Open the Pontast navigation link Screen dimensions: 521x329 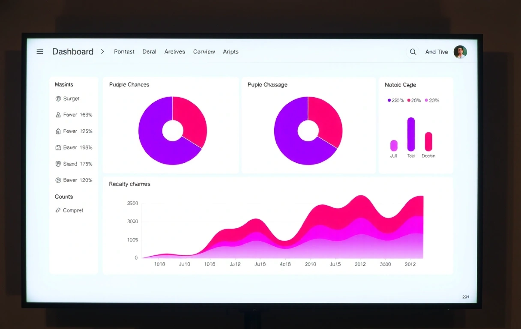tap(124, 51)
